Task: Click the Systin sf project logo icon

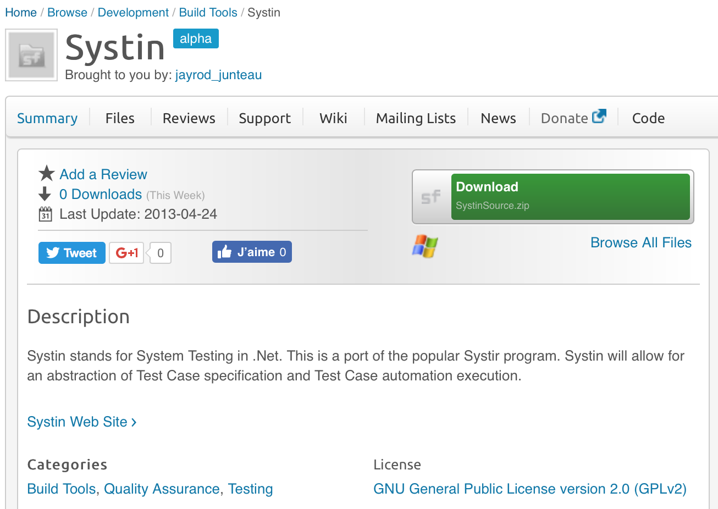Action: click(x=31, y=54)
